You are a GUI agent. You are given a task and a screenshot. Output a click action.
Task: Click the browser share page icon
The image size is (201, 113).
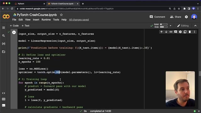174,9
